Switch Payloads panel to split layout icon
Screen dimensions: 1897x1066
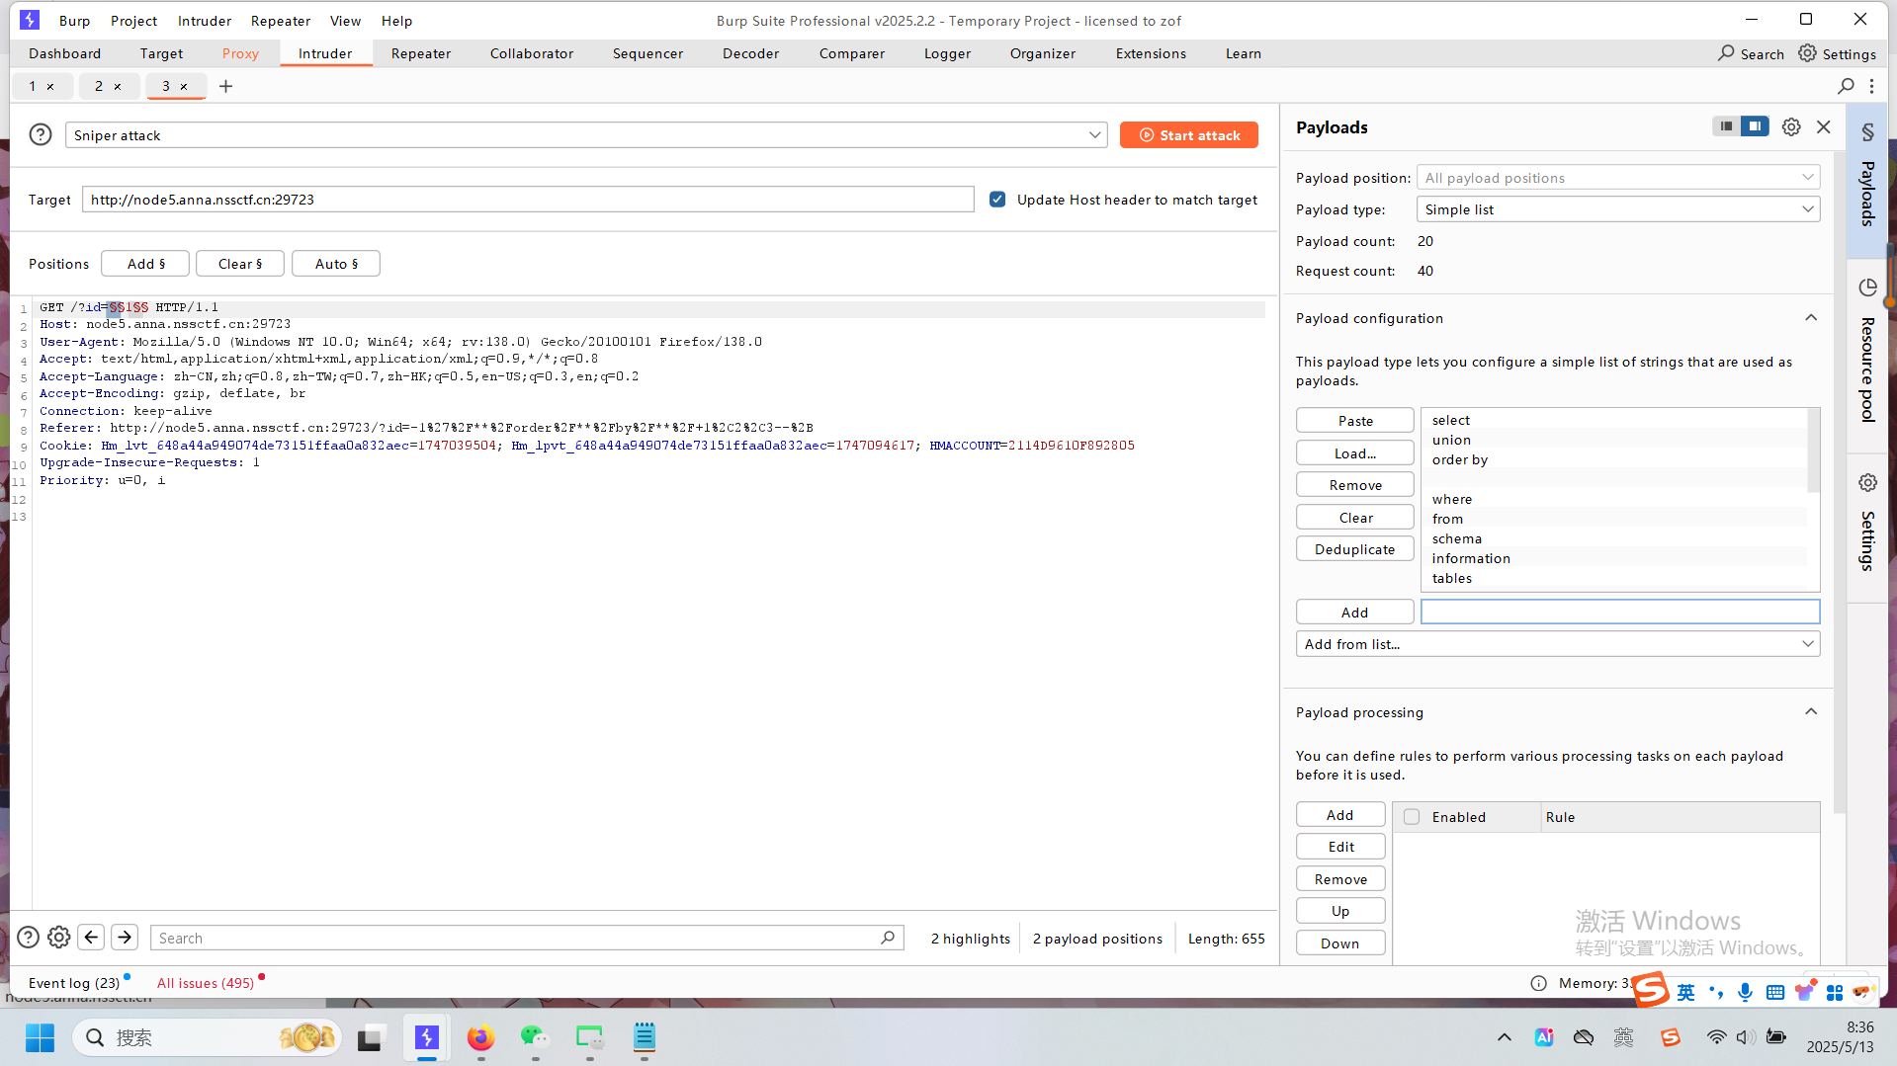coord(1755,126)
